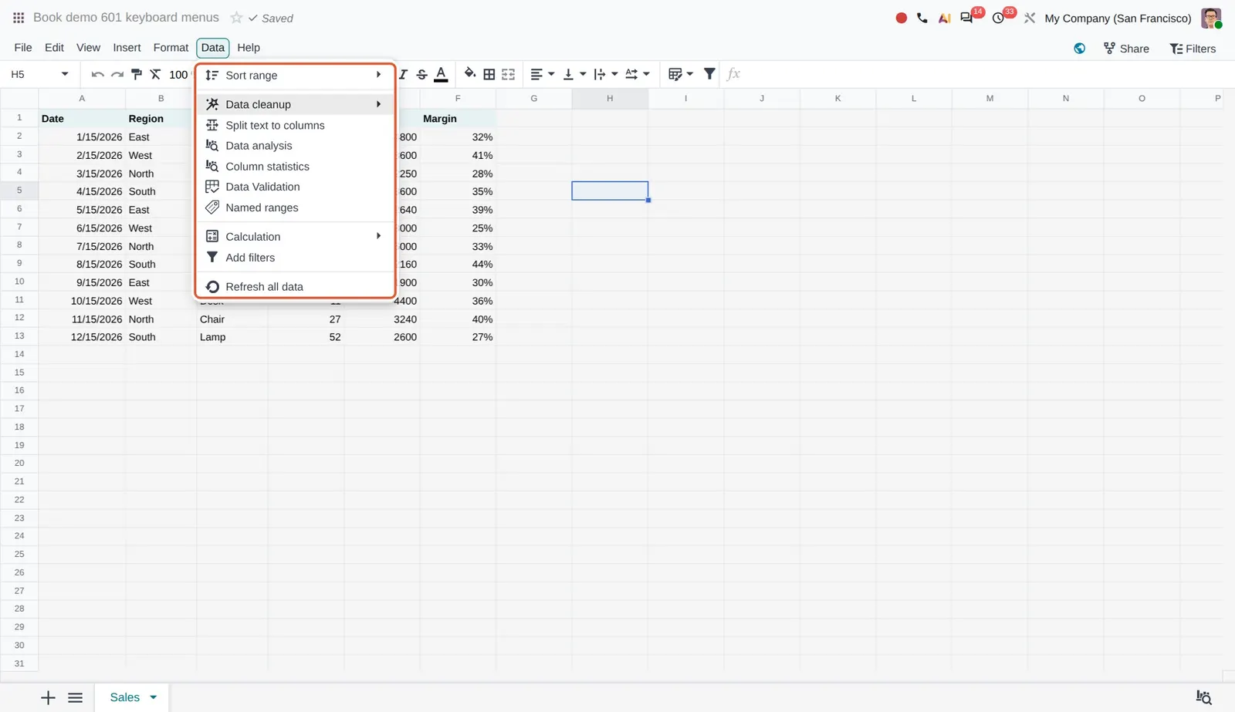1235x712 pixels.
Task: Open the My Company (San Francisco) switcher
Action: click(x=1118, y=18)
